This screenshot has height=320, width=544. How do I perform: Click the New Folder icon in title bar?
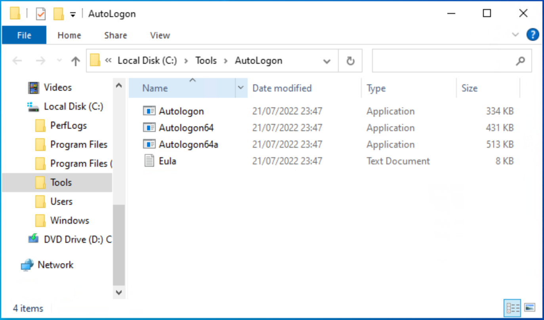click(58, 14)
